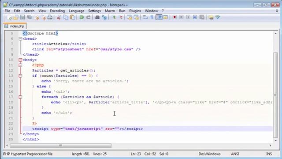The width and height of the screenshot is (282, 159).
Task: Collapse the head fold on line 6
Action: (x=20, y=38)
